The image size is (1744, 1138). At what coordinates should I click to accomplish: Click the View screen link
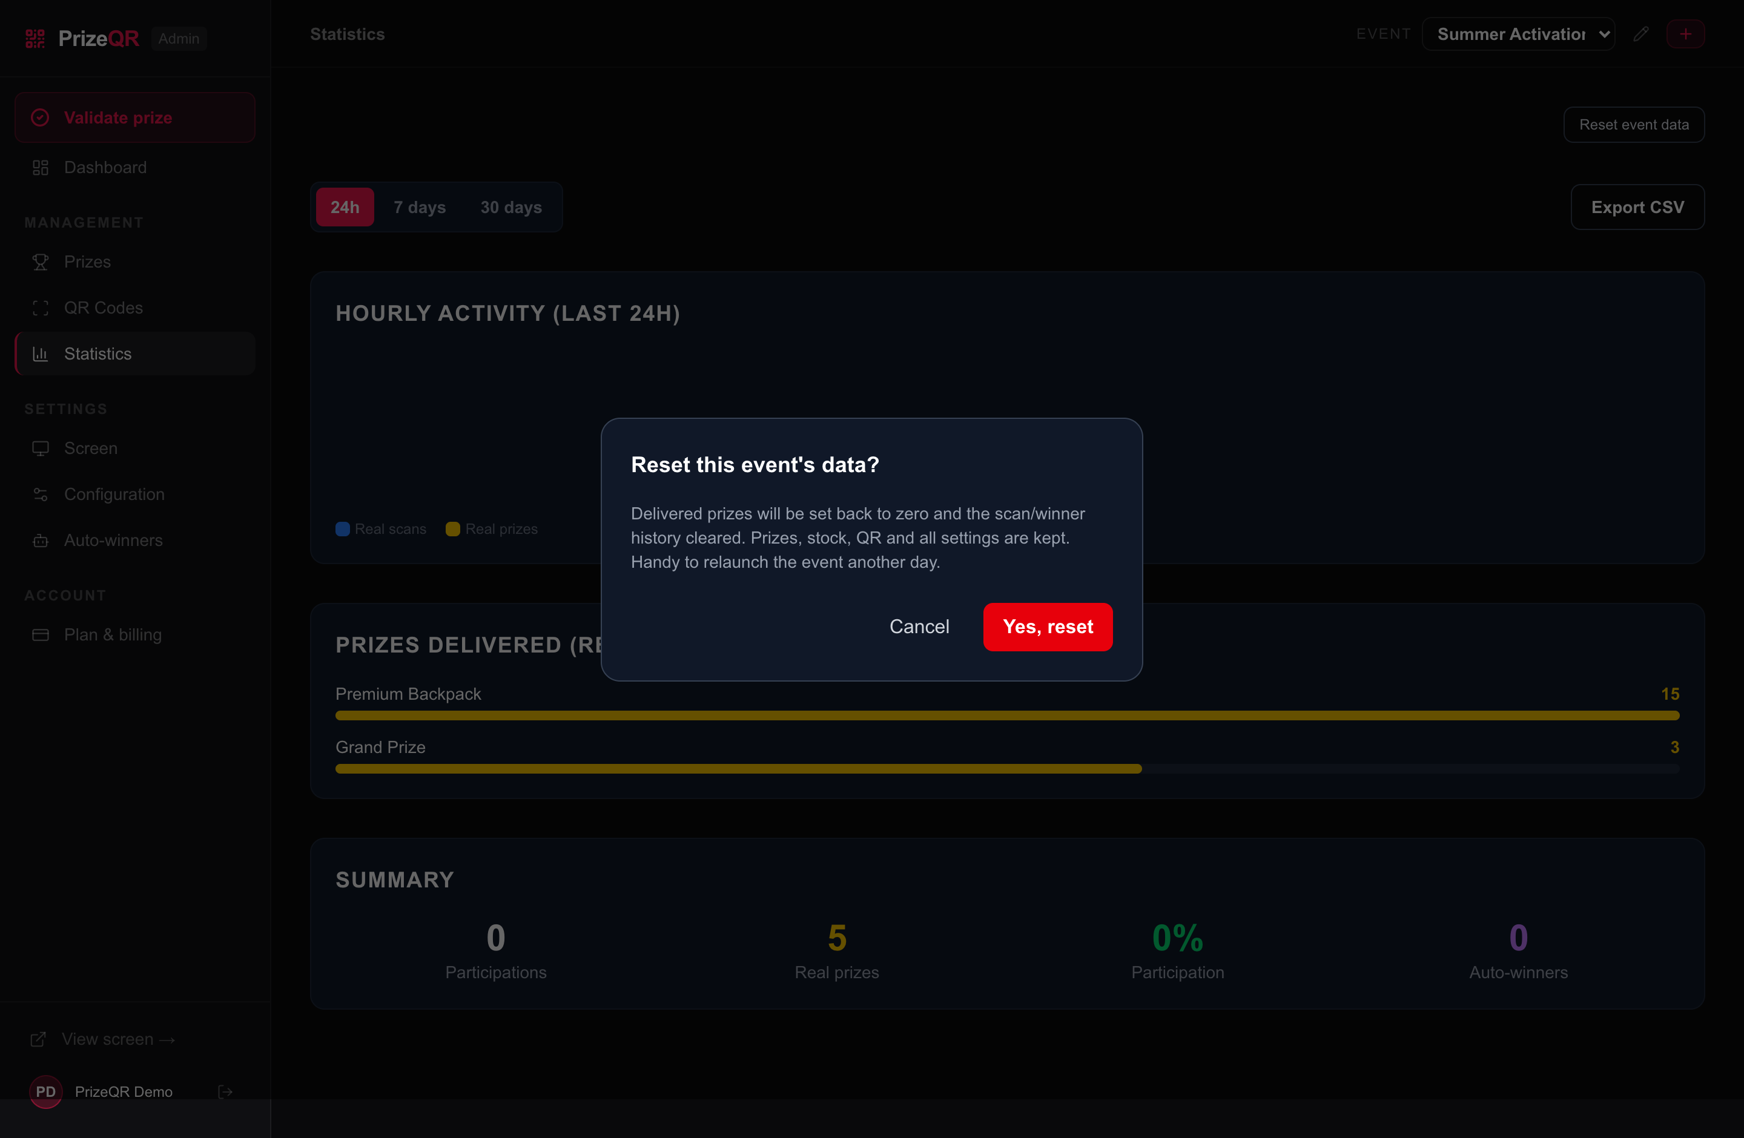(119, 1039)
